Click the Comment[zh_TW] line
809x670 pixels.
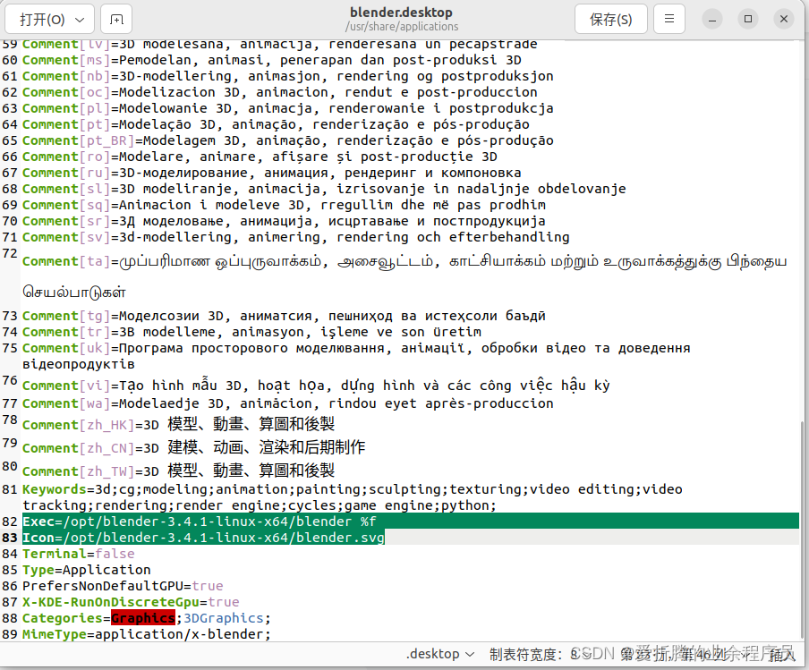[x=178, y=471]
